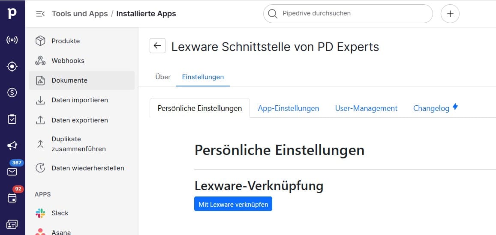Select Daten importieren in the sidebar

81,100
